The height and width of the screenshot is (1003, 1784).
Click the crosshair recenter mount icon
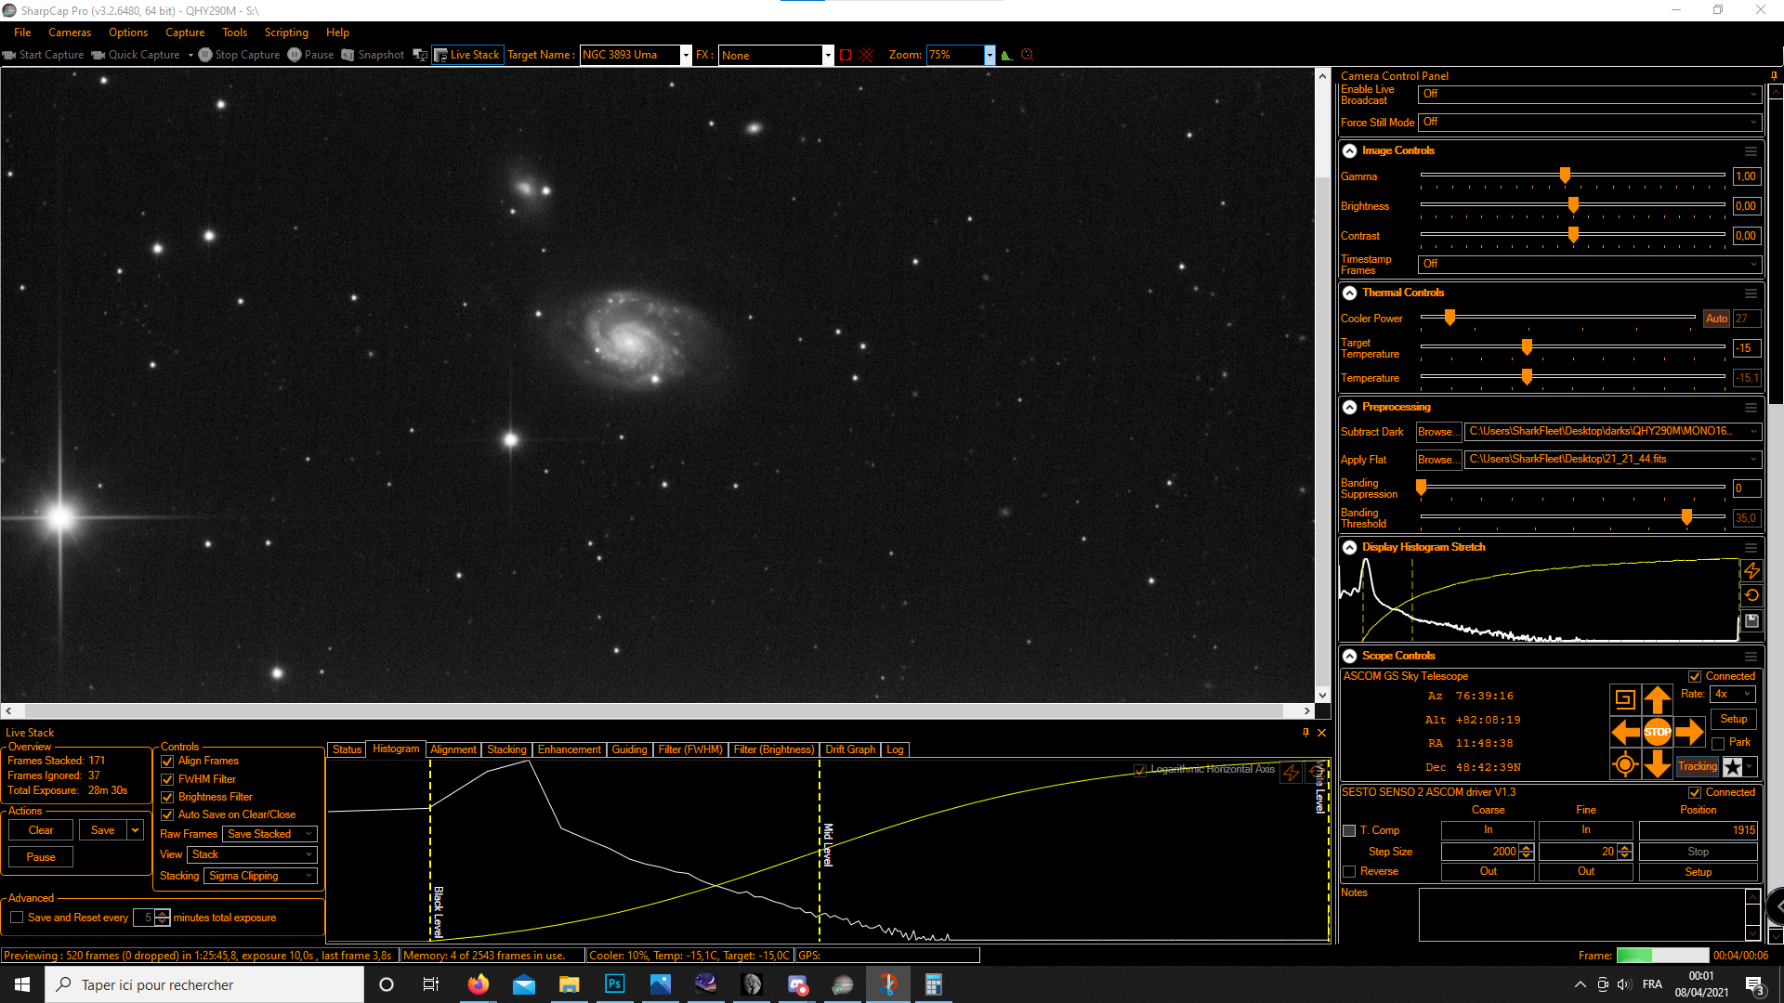(x=1624, y=765)
